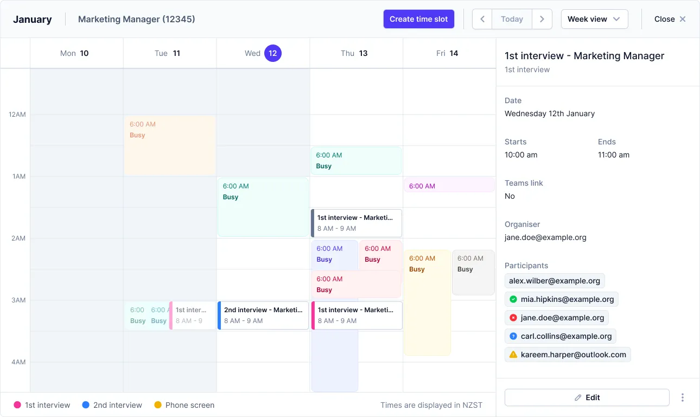700x417 pixels.
Task: Go to the next week using right chevron
Action: [x=542, y=19]
